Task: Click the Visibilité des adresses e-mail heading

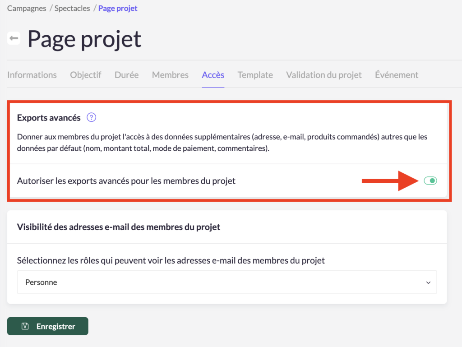Action: 118,227
